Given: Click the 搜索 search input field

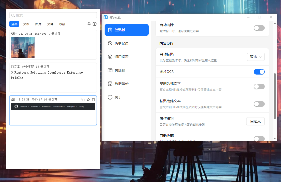Looking at the screenshot, I should pyautogui.click(x=53, y=15).
